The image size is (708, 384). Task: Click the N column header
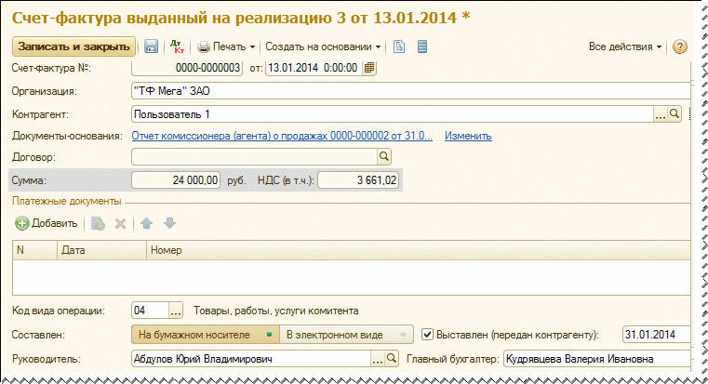coord(34,250)
